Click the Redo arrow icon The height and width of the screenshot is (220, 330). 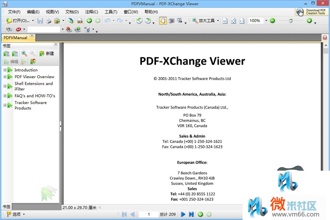click(120, 21)
